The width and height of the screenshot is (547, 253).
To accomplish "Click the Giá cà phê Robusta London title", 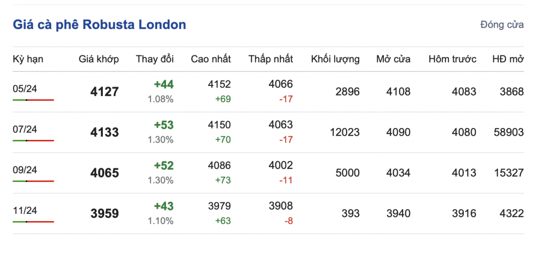I will pyautogui.click(x=99, y=25).
